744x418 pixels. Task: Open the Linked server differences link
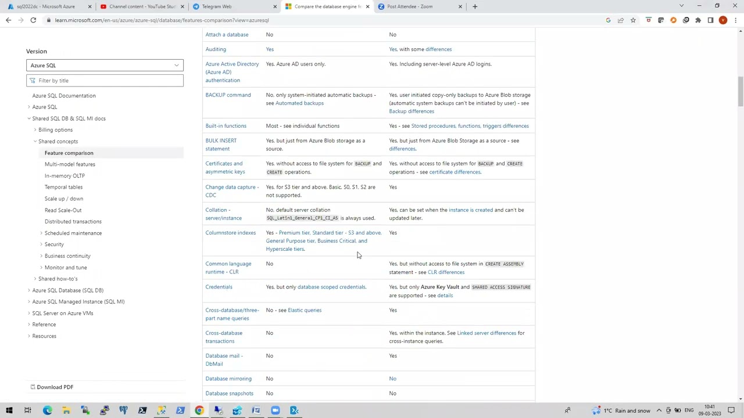click(487, 333)
